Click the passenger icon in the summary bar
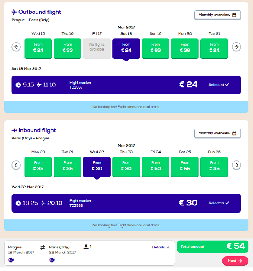Image resolution: width=253 pixels, height=271 pixels. [x=86, y=247]
